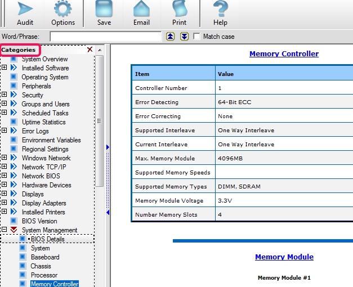The image size is (353, 287).
Task: Open Help from the toolbar
Action: (220, 9)
